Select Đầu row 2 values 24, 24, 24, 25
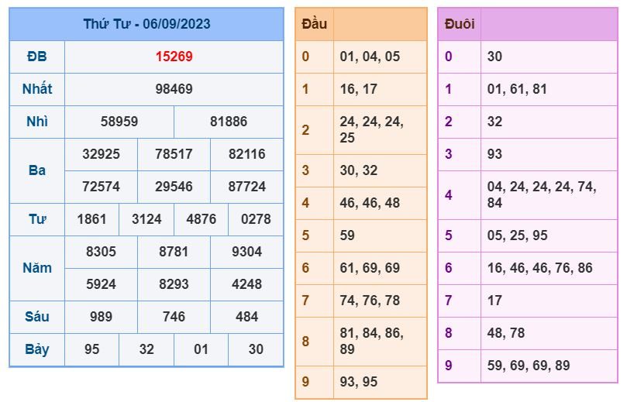 [372, 130]
